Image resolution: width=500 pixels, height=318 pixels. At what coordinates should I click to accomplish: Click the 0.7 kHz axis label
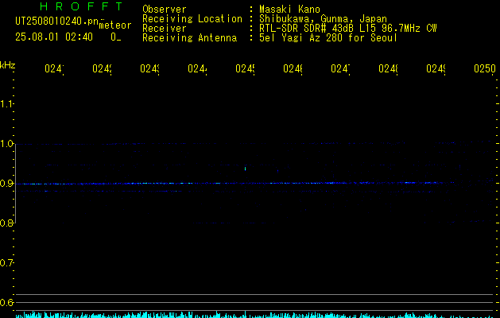6,263
